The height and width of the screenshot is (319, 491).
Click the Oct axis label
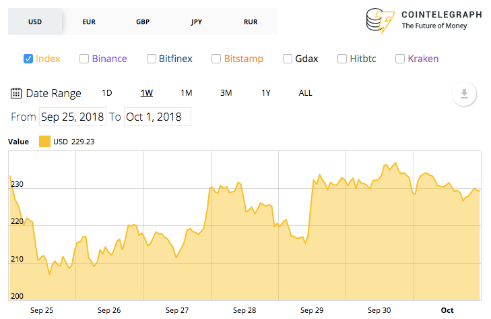(x=447, y=310)
